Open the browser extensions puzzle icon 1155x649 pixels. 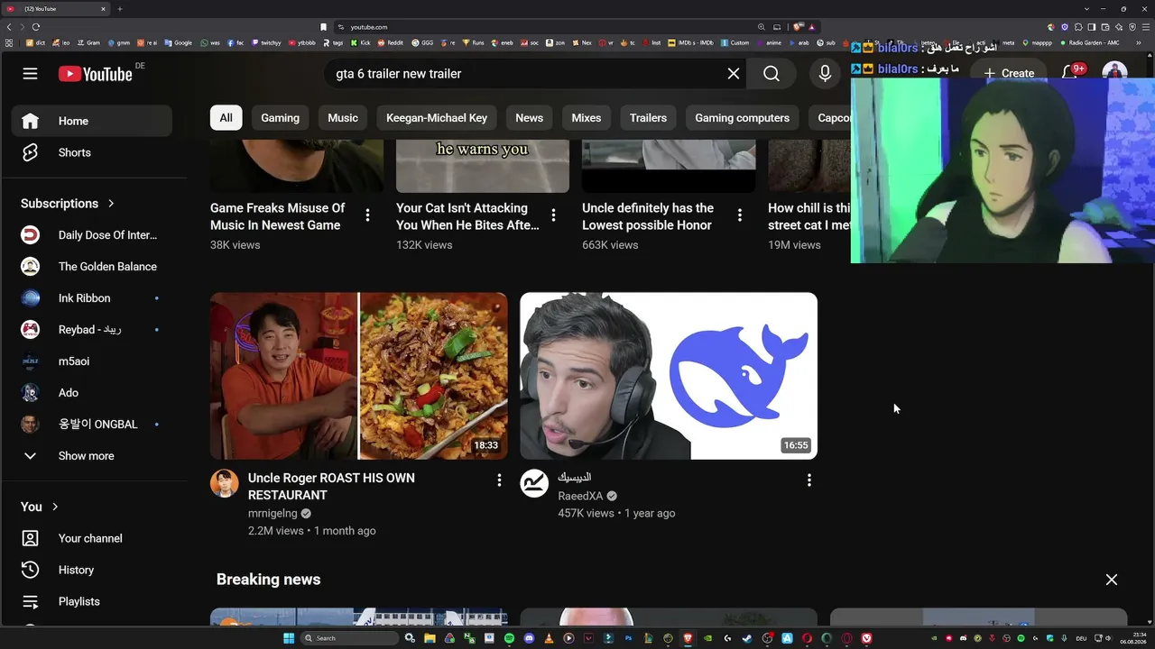click(1078, 27)
